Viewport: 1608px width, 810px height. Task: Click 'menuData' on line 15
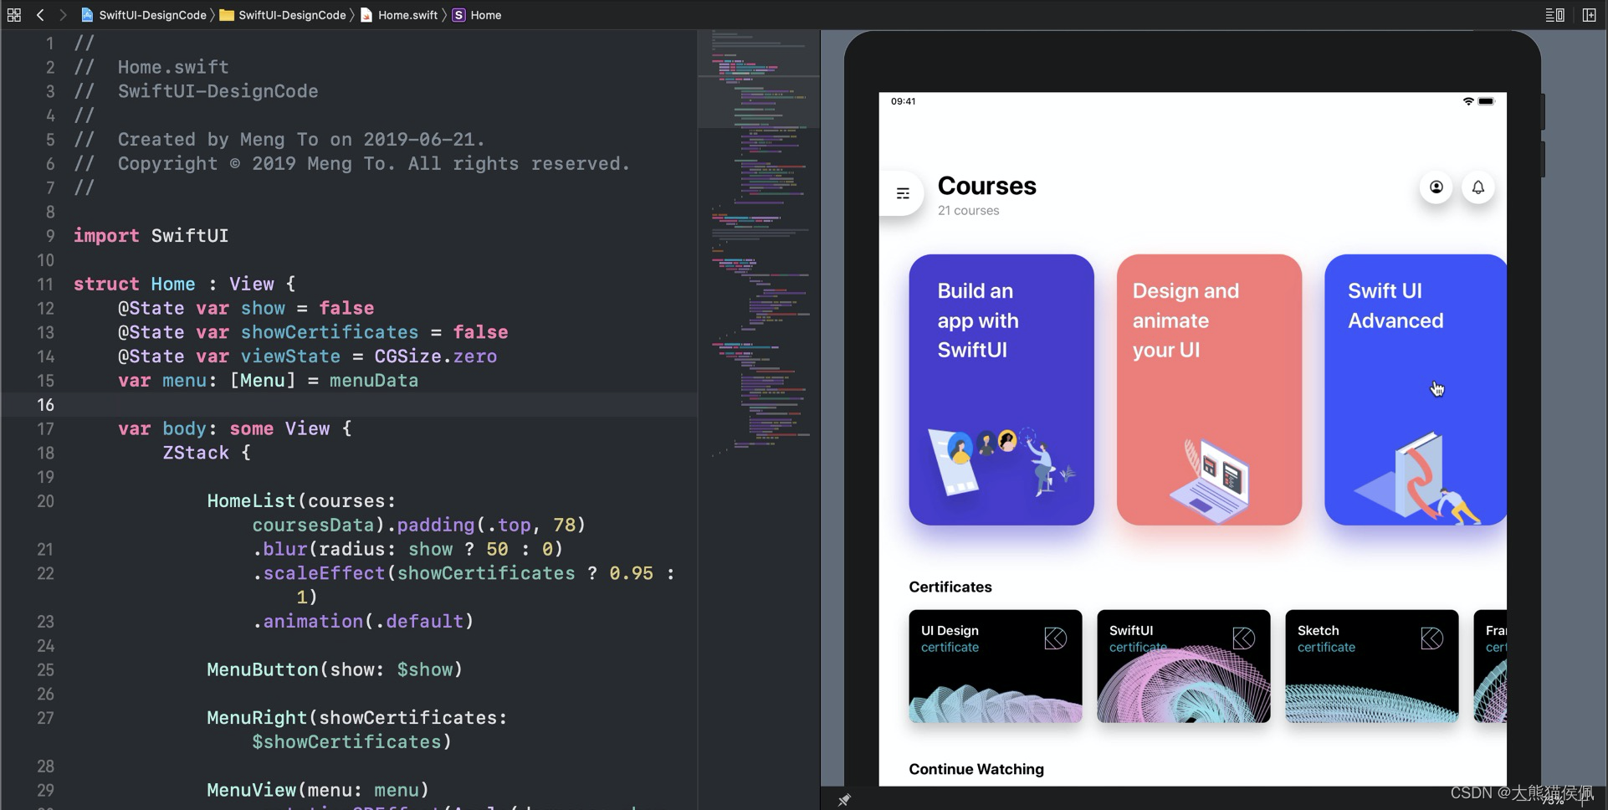pos(373,381)
